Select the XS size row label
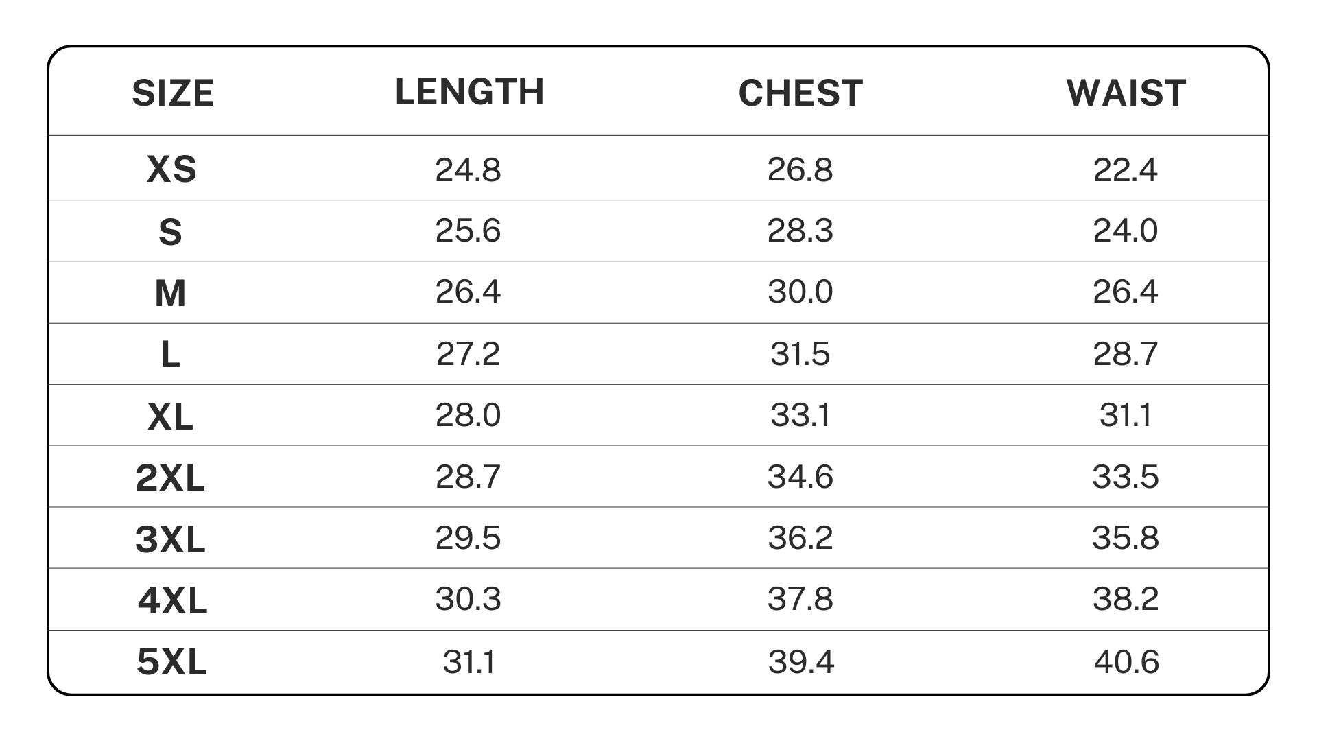The height and width of the screenshot is (741, 1317). [x=171, y=169]
